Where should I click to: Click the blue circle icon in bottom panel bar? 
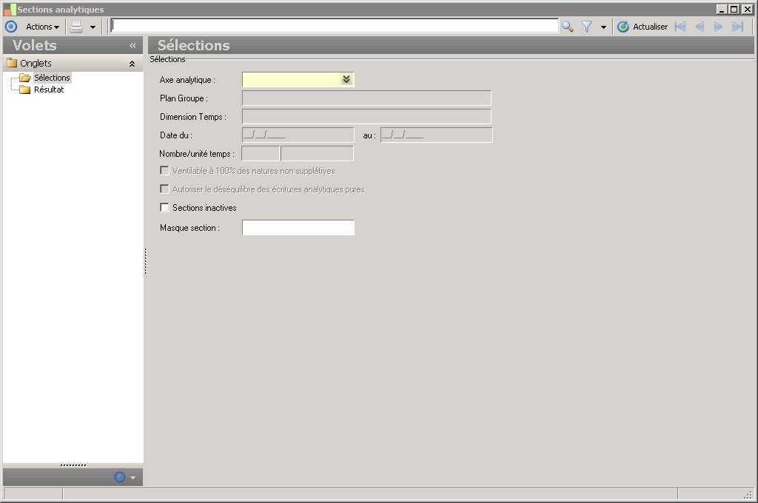119,477
